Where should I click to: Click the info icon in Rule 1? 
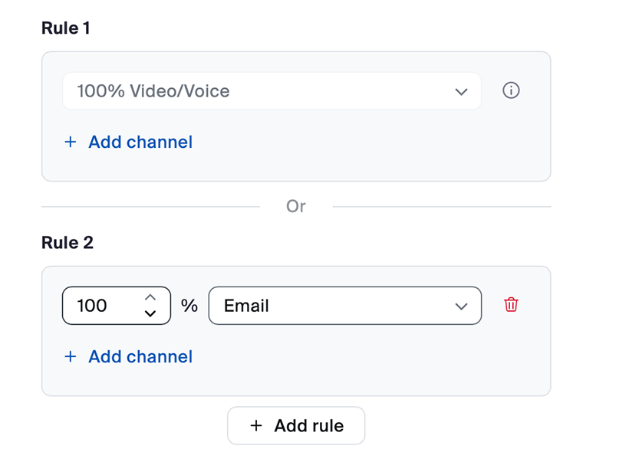[511, 91]
